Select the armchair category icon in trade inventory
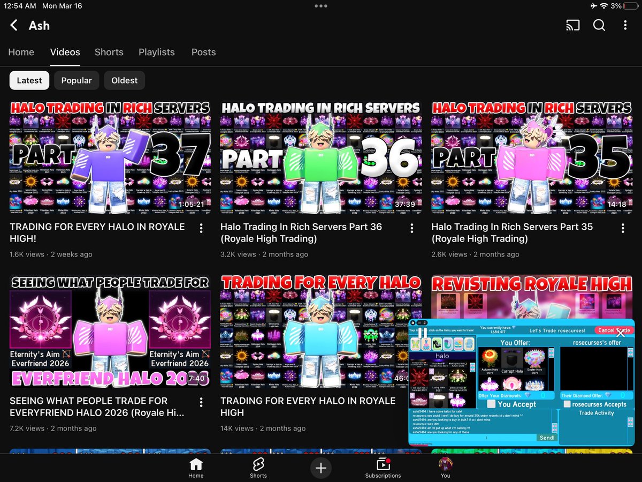The image size is (642, 482). [469, 344]
